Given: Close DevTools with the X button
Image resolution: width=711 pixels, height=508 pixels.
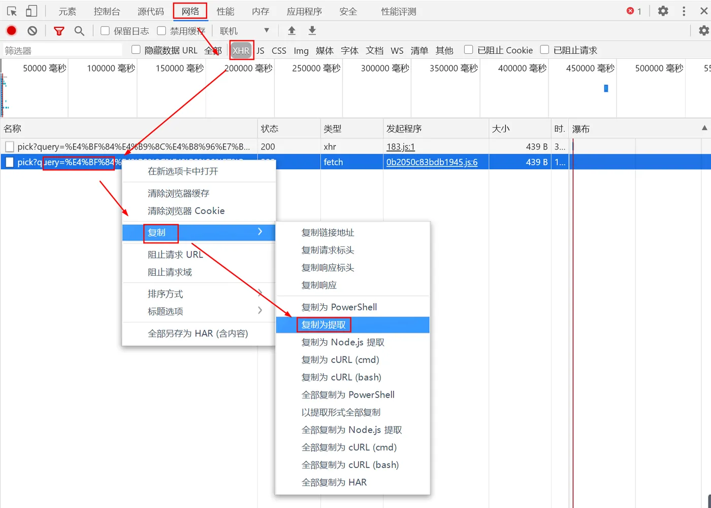Looking at the screenshot, I should click(704, 11).
